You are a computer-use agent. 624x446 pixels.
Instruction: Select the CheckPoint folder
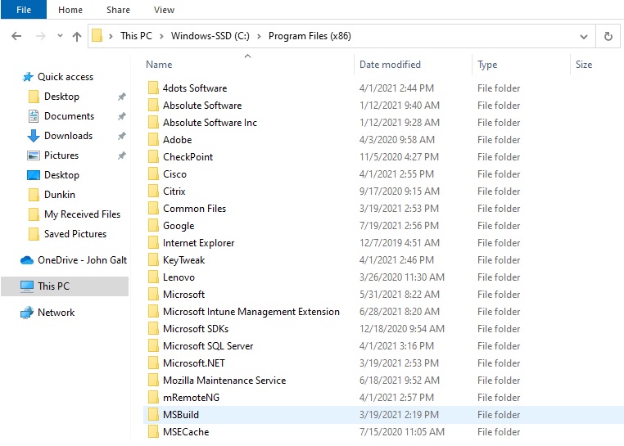[188, 157]
